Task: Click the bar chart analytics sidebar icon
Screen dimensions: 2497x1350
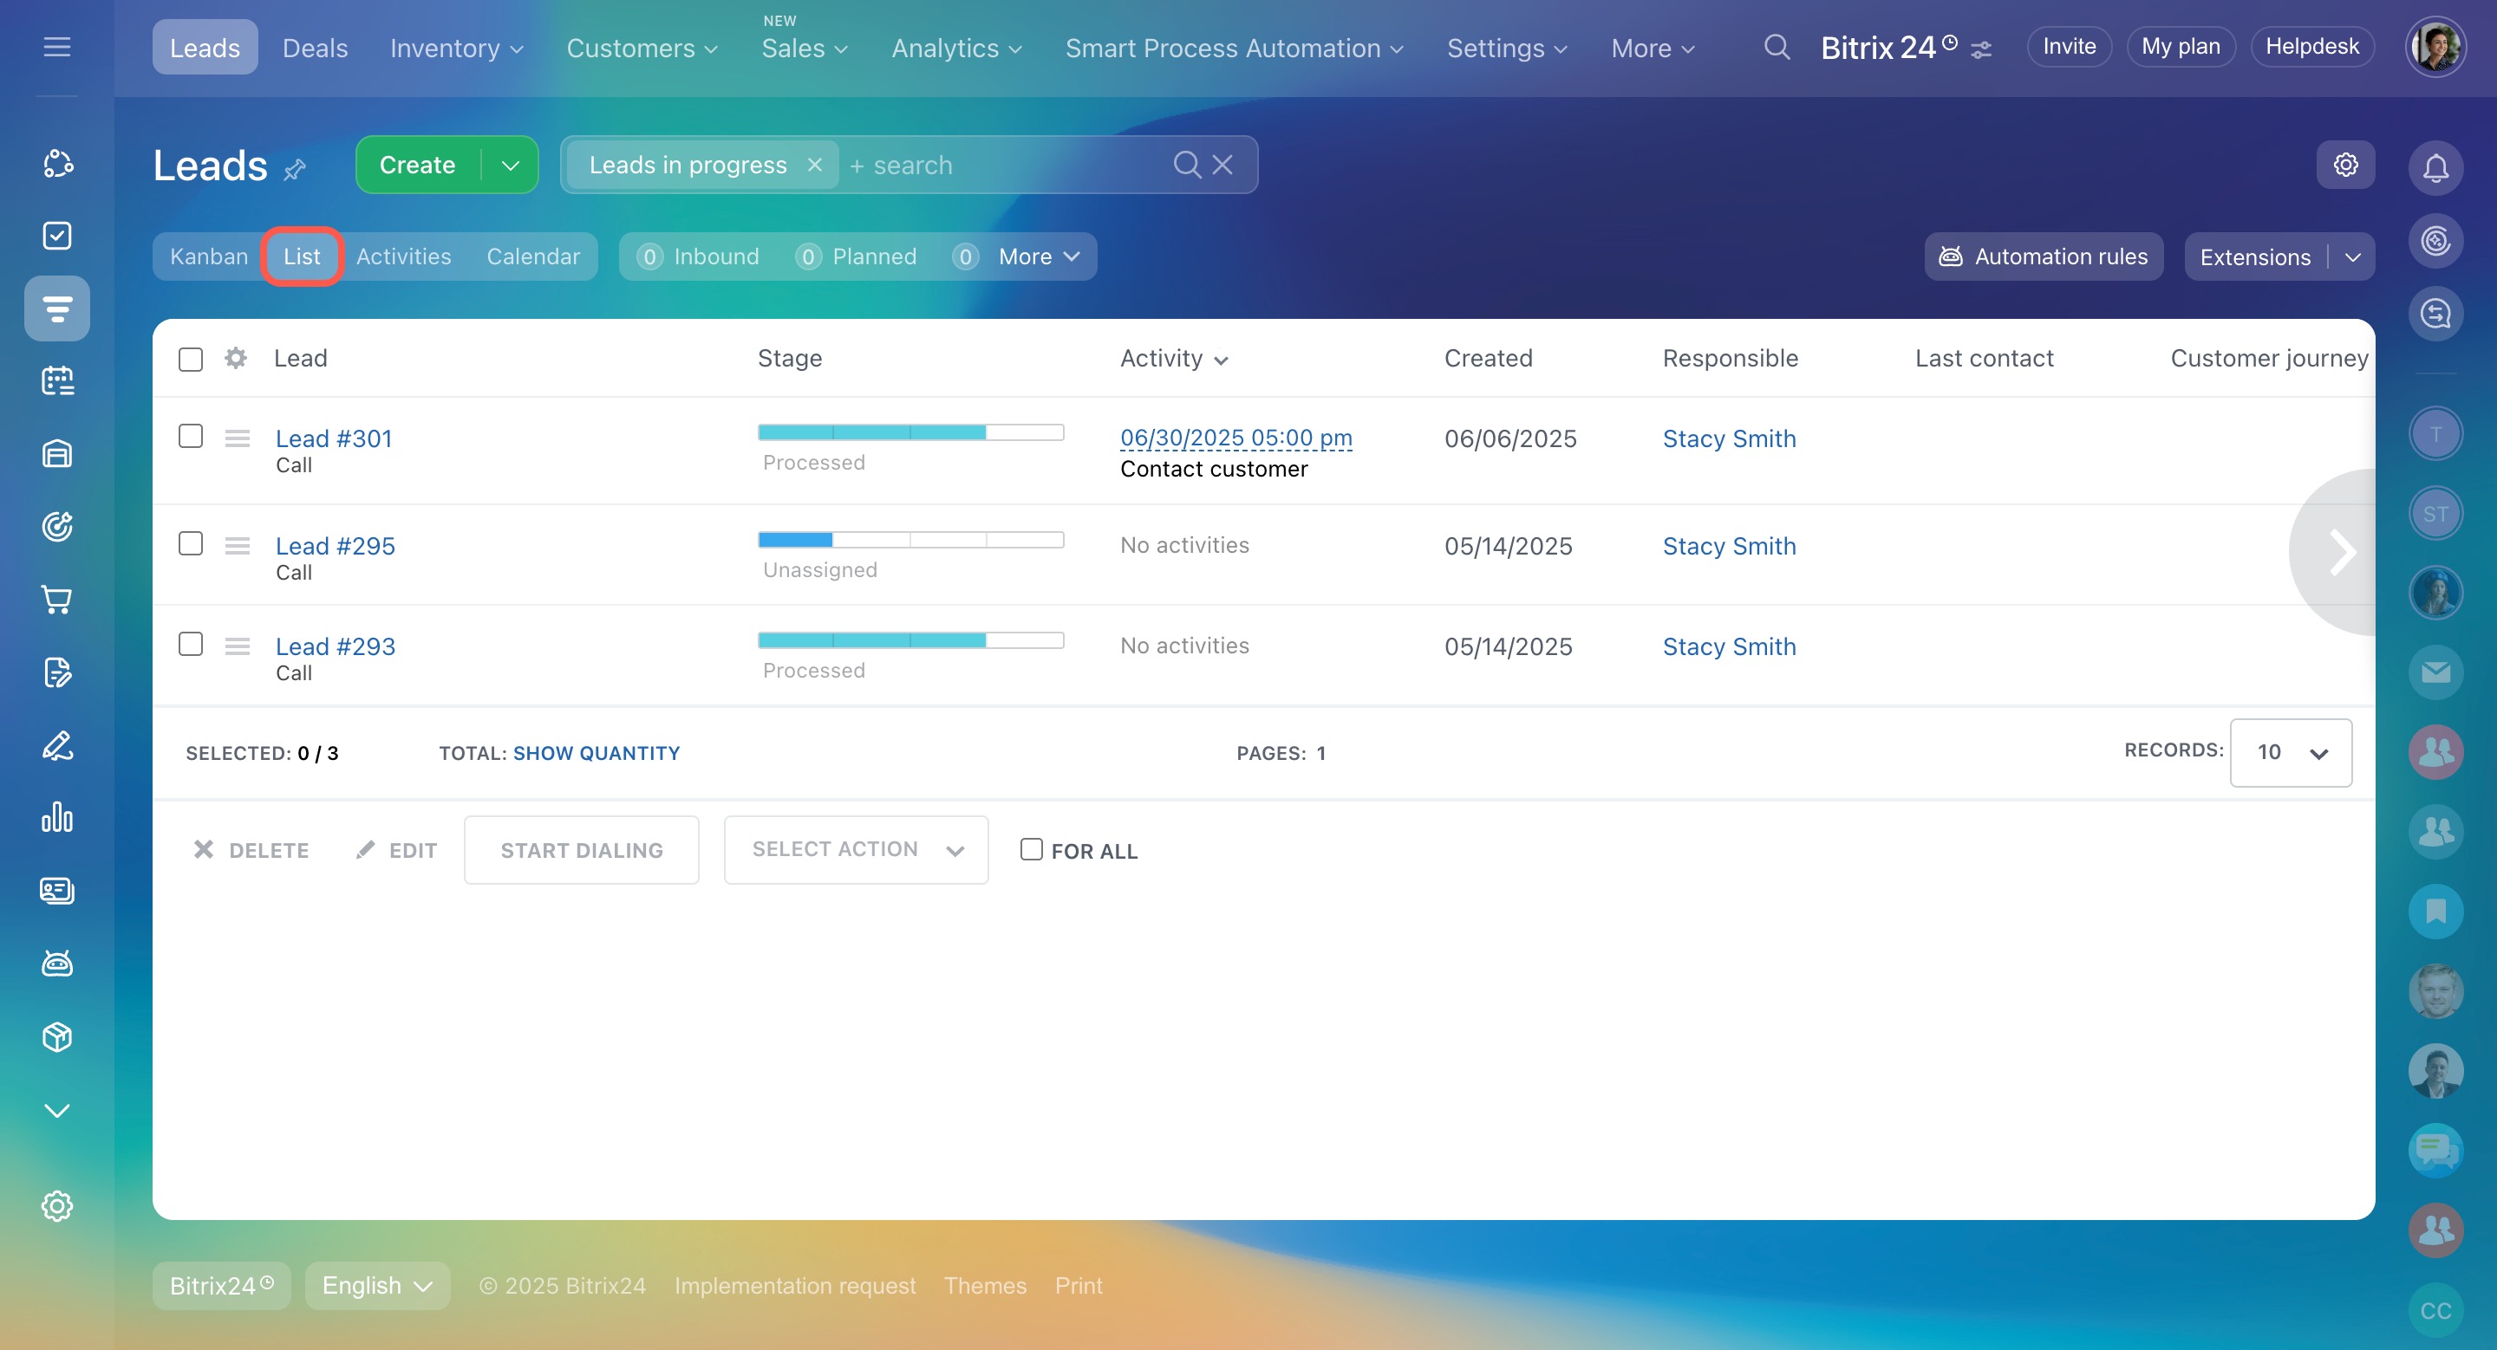Action: tap(57, 817)
